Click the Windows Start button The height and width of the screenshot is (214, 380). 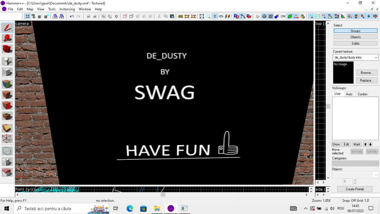click(x=7, y=208)
